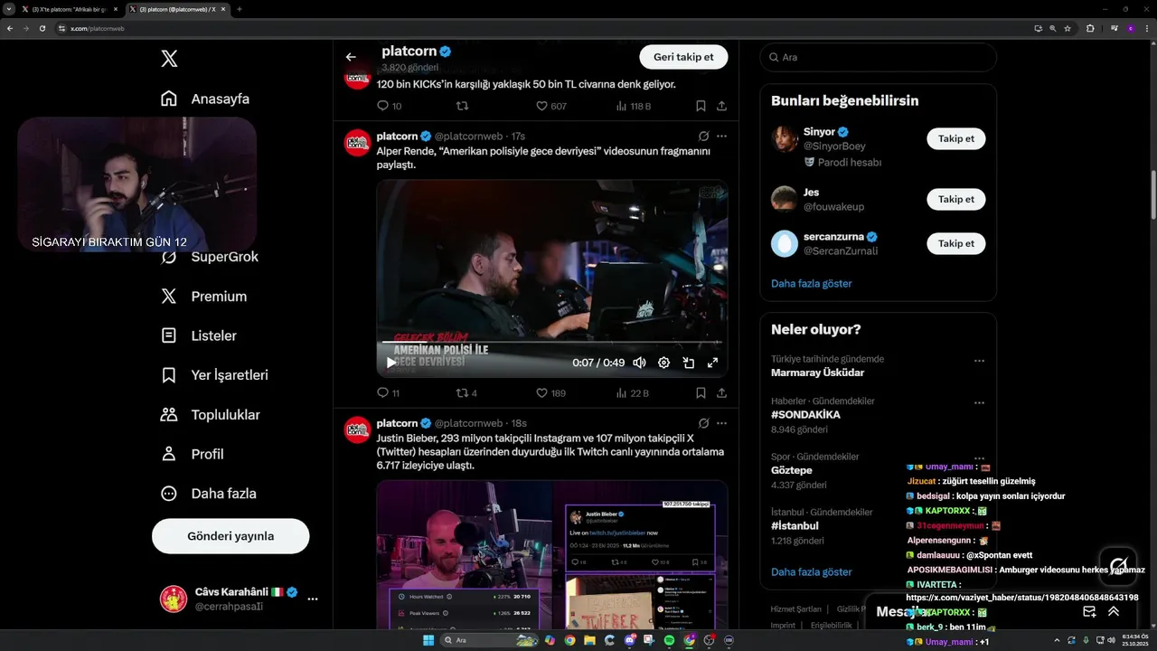Open the browser extensions menu

click(1090, 28)
